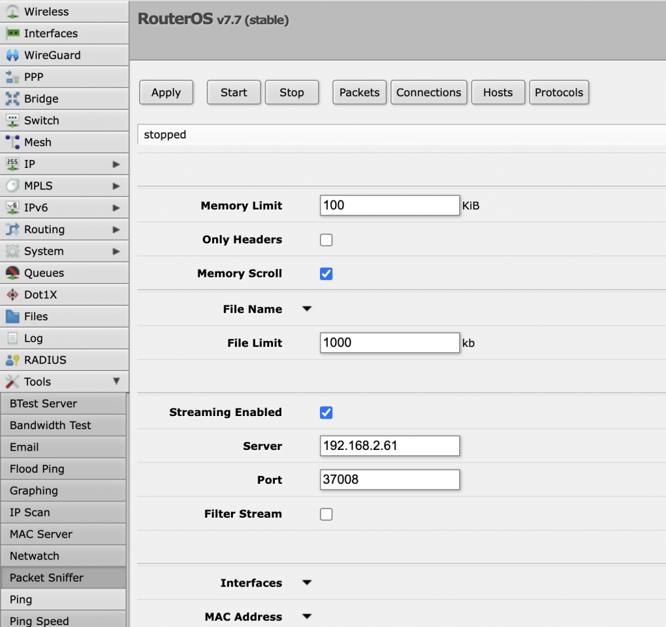The image size is (666, 627).
Task: Expand the IP submenu arrow
Action: pyautogui.click(x=116, y=164)
